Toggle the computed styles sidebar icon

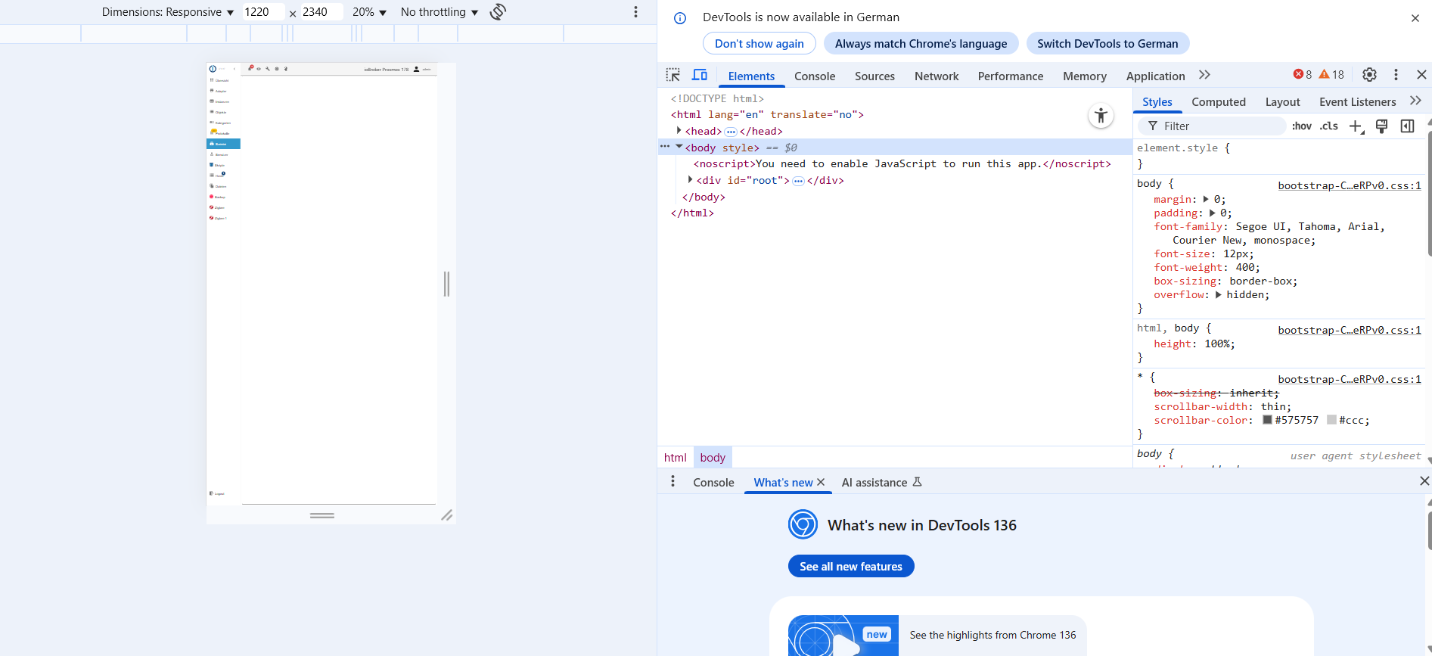coord(1407,126)
